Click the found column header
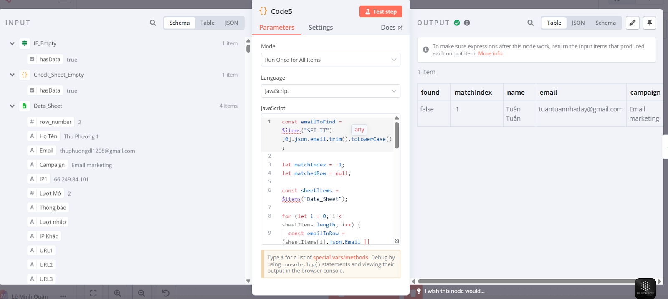668x299 pixels. [434, 92]
